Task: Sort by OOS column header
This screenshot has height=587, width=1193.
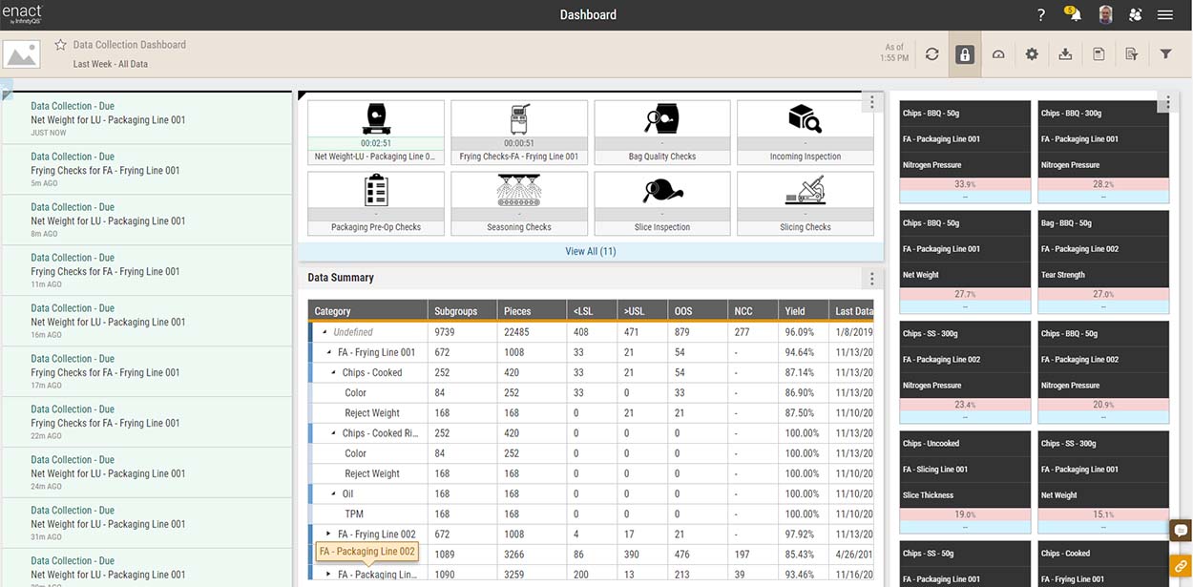Action: 699,310
